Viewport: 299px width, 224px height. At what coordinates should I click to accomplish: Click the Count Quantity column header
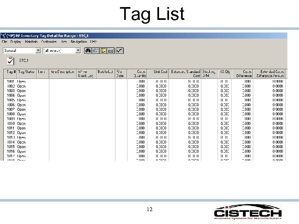(x=137, y=74)
